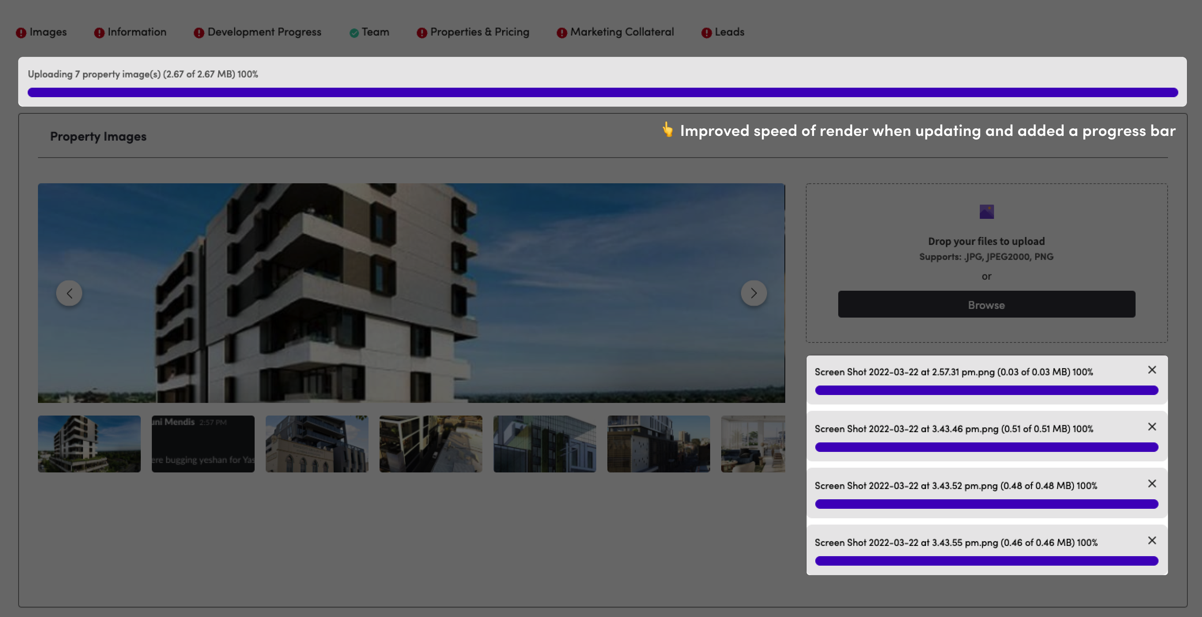The image size is (1202, 617).
Task: Click the main property image
Action: 411,293
